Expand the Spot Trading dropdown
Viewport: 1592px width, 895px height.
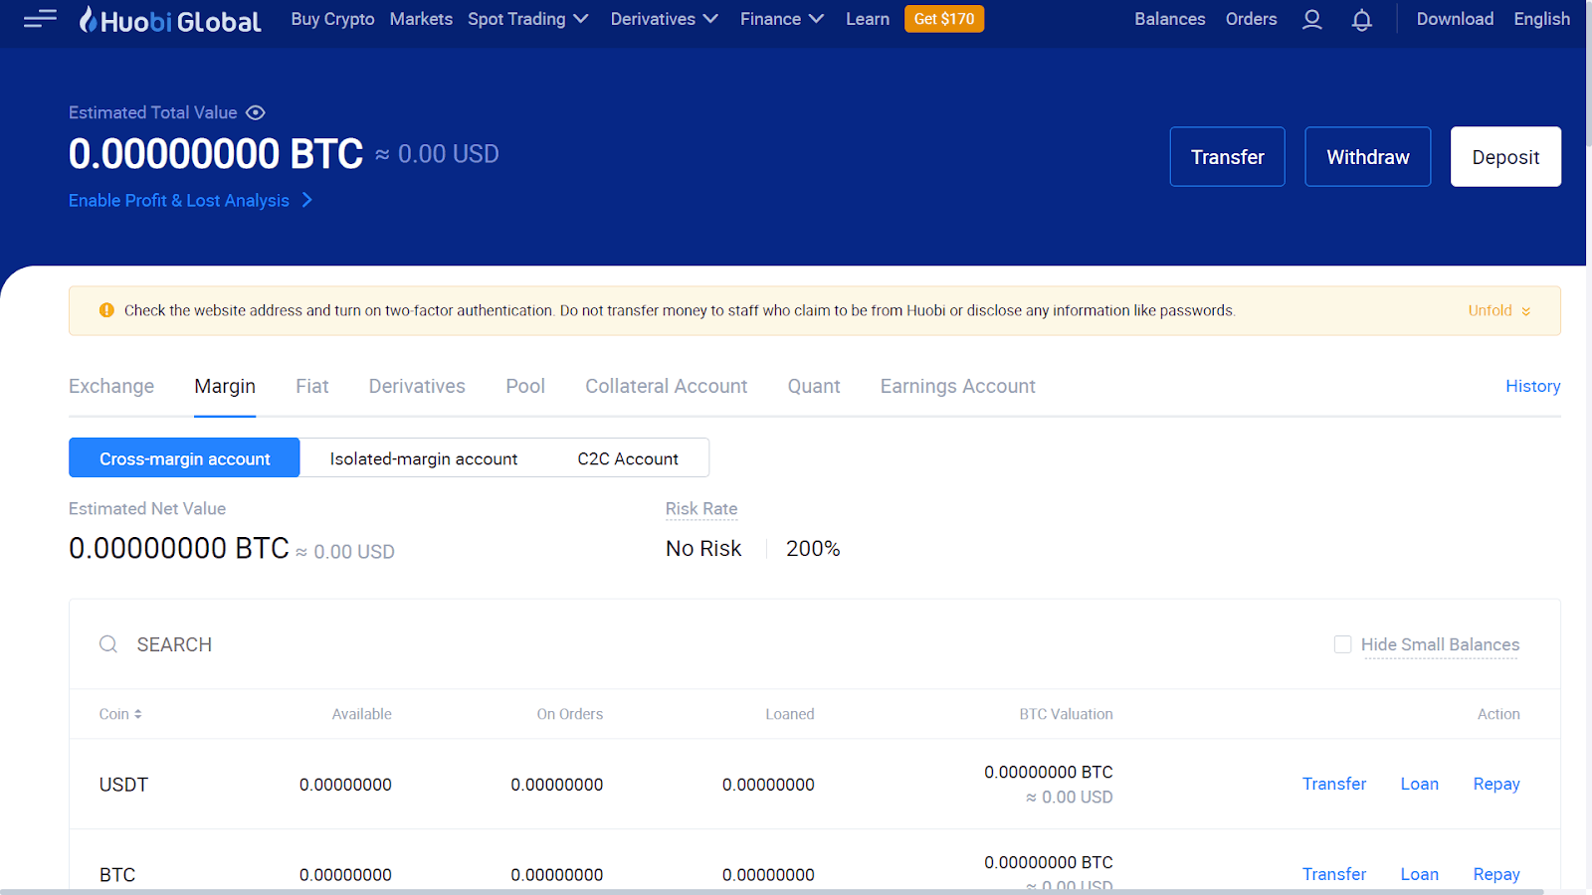(528, 19)
